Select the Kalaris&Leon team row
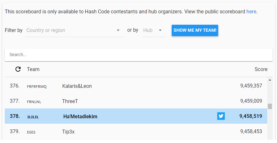Viewport: 277px width, 143px height. pyautogui.click(x=136, y=86)
